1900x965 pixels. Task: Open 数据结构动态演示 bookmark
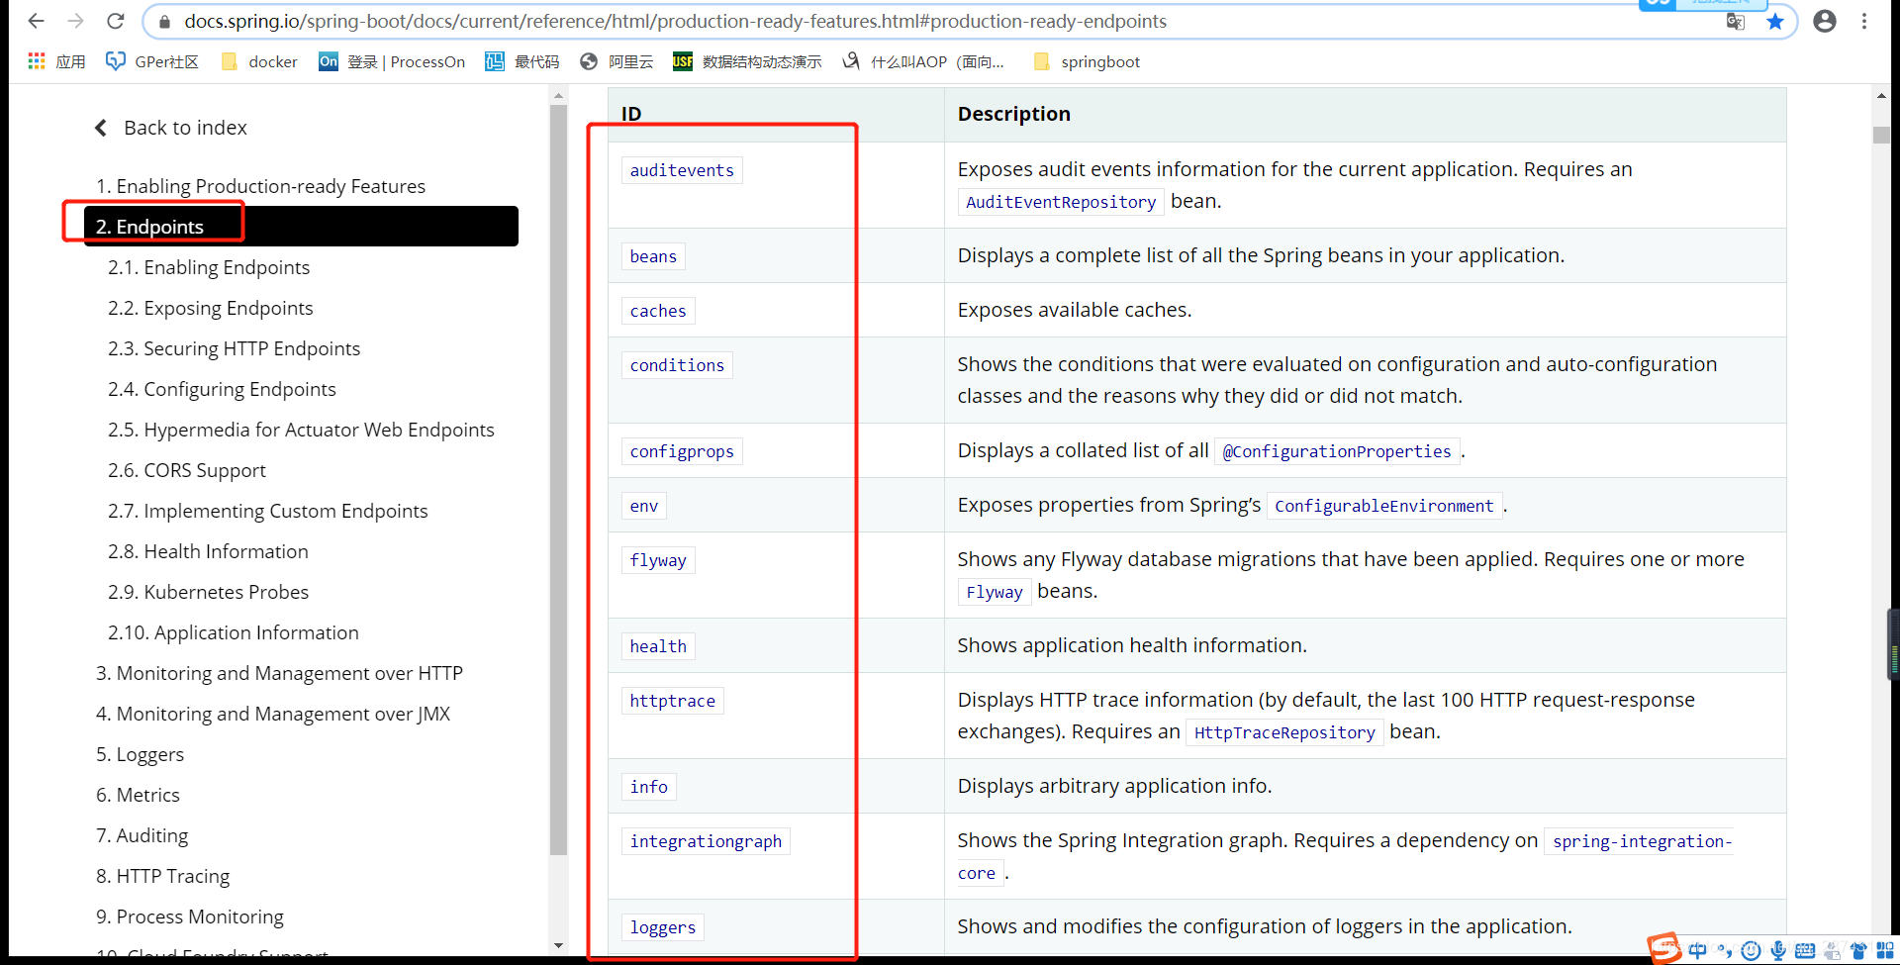(747, 61)
